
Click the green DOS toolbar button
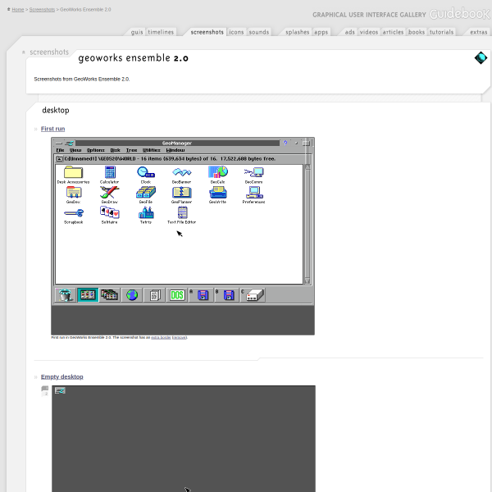pos(176,295)
